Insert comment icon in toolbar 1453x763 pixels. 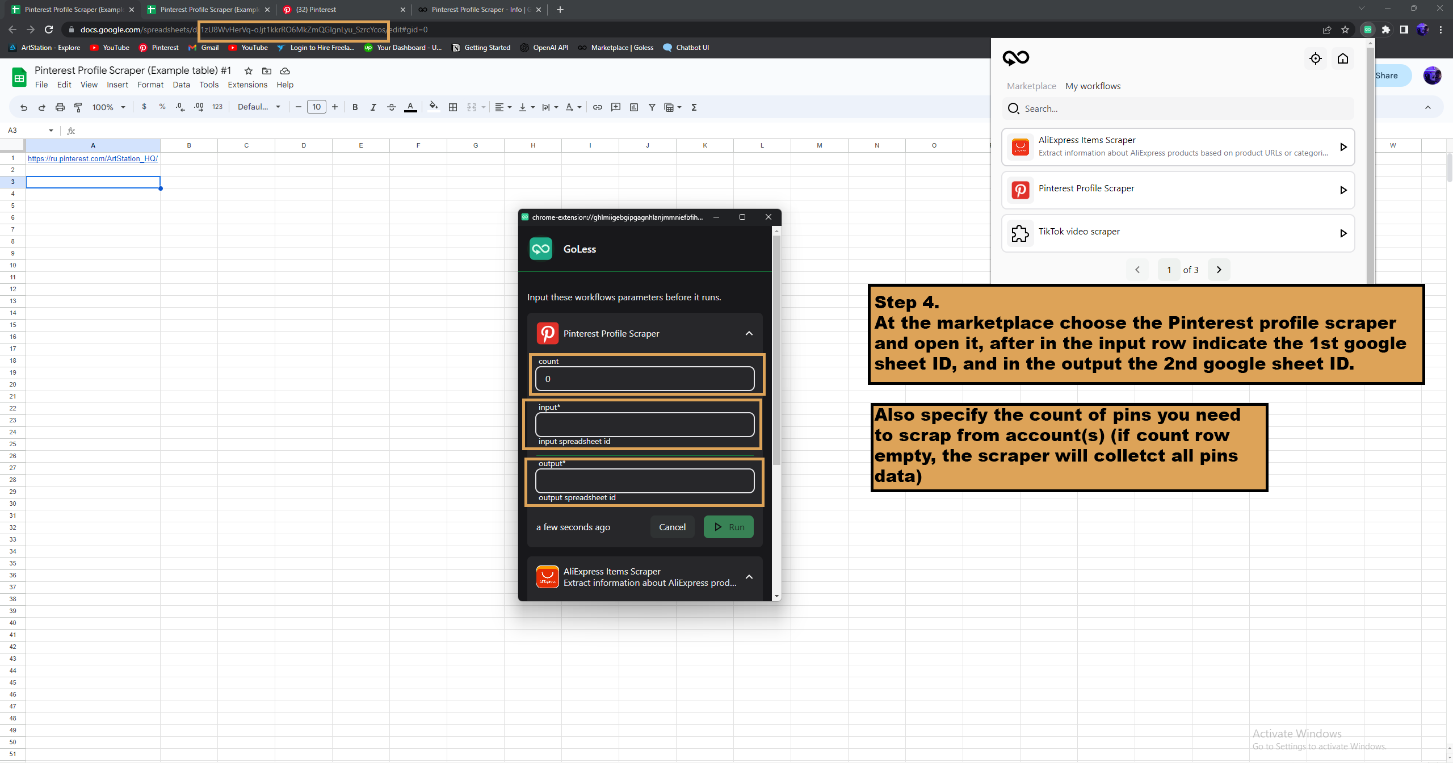coord(616,107)
